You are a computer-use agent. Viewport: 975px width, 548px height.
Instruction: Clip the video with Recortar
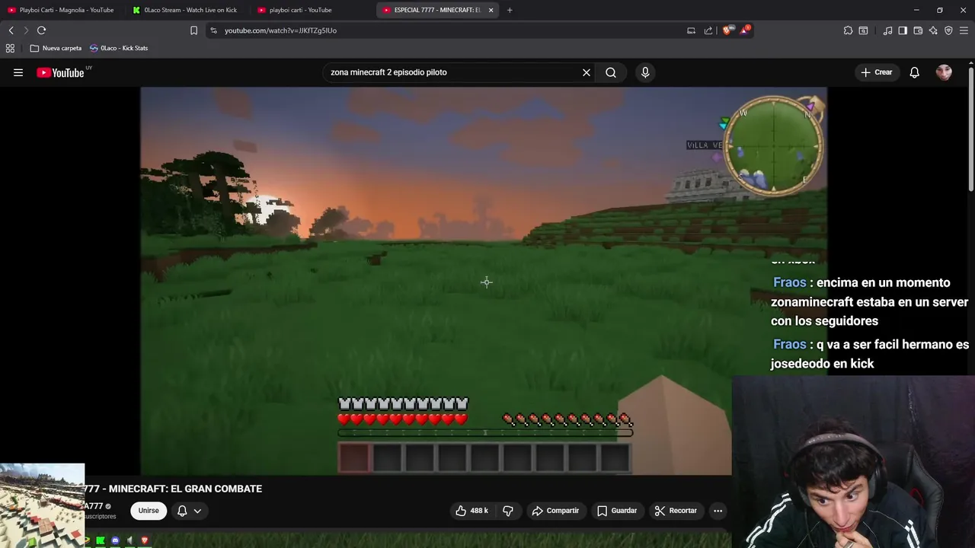point(676,511)
